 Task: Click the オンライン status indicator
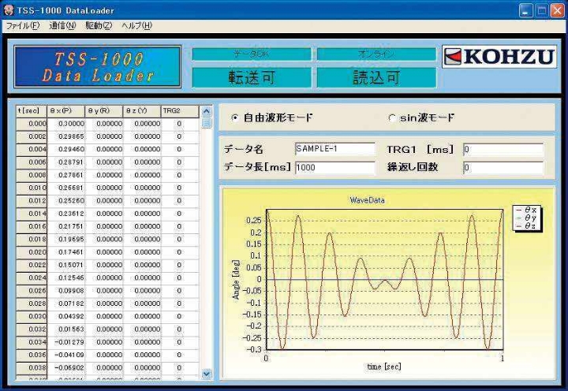click(x=376, y=54)
